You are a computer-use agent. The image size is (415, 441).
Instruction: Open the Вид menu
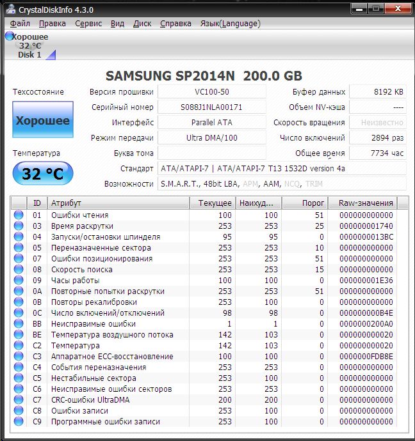pyautogui.click(x=117, y=24)
